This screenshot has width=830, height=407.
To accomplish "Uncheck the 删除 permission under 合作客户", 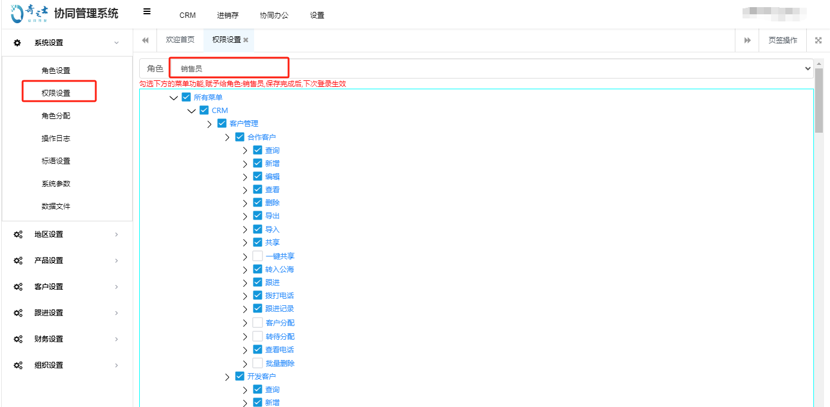I will pos(258,202).
